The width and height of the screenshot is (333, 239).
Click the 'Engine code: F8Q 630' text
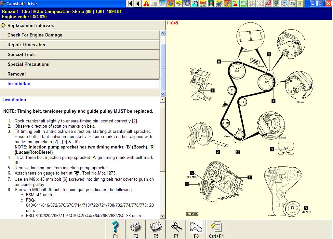tap(24, 17)
